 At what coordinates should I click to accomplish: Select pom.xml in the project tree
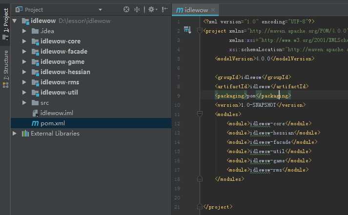pos(53,123)
